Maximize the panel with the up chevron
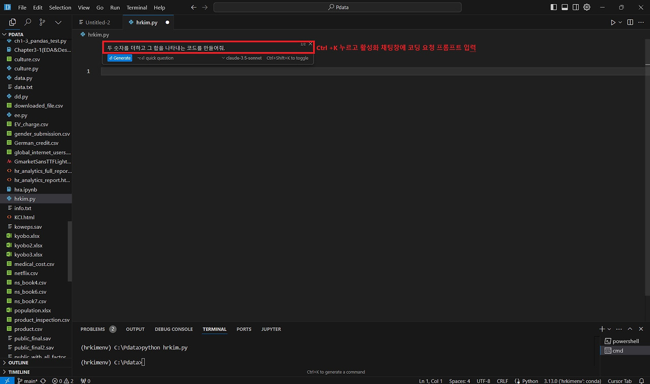This screenshot has height=384, width=650. pyautogui.click(x=630, y=329)
